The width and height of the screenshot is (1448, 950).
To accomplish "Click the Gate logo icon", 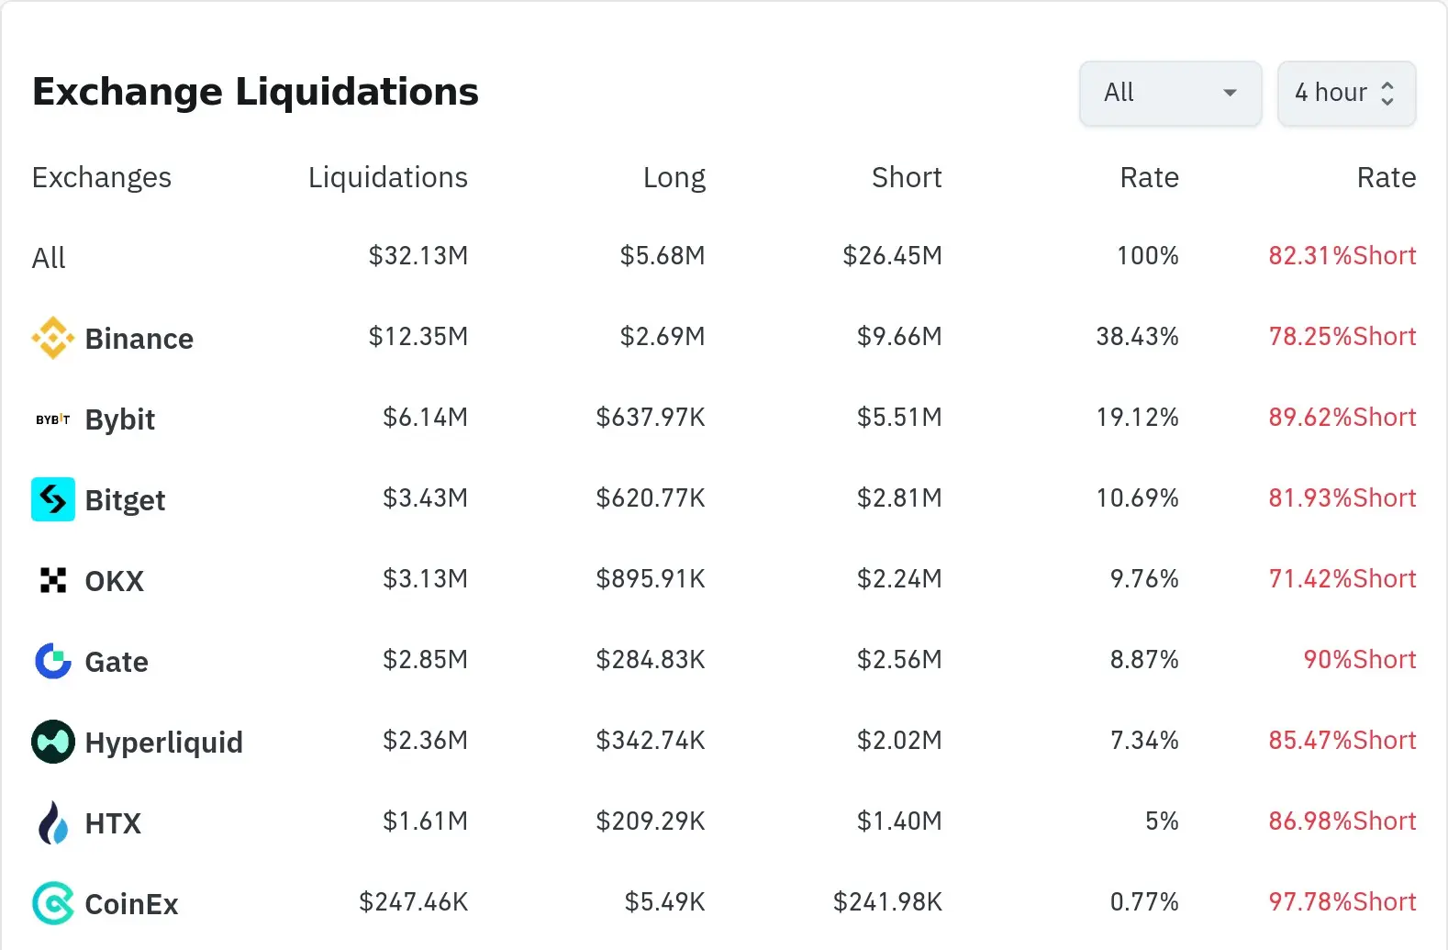I will tap(53, 661).
